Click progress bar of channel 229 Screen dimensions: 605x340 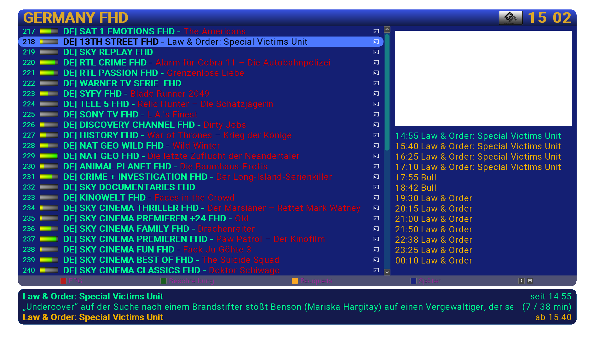click(x=49, y=156)
